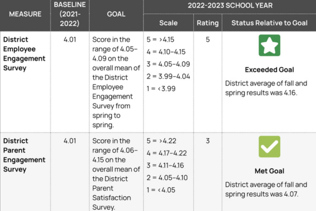
Task: Click the Exceeded Goal status text
Action: 269,70
